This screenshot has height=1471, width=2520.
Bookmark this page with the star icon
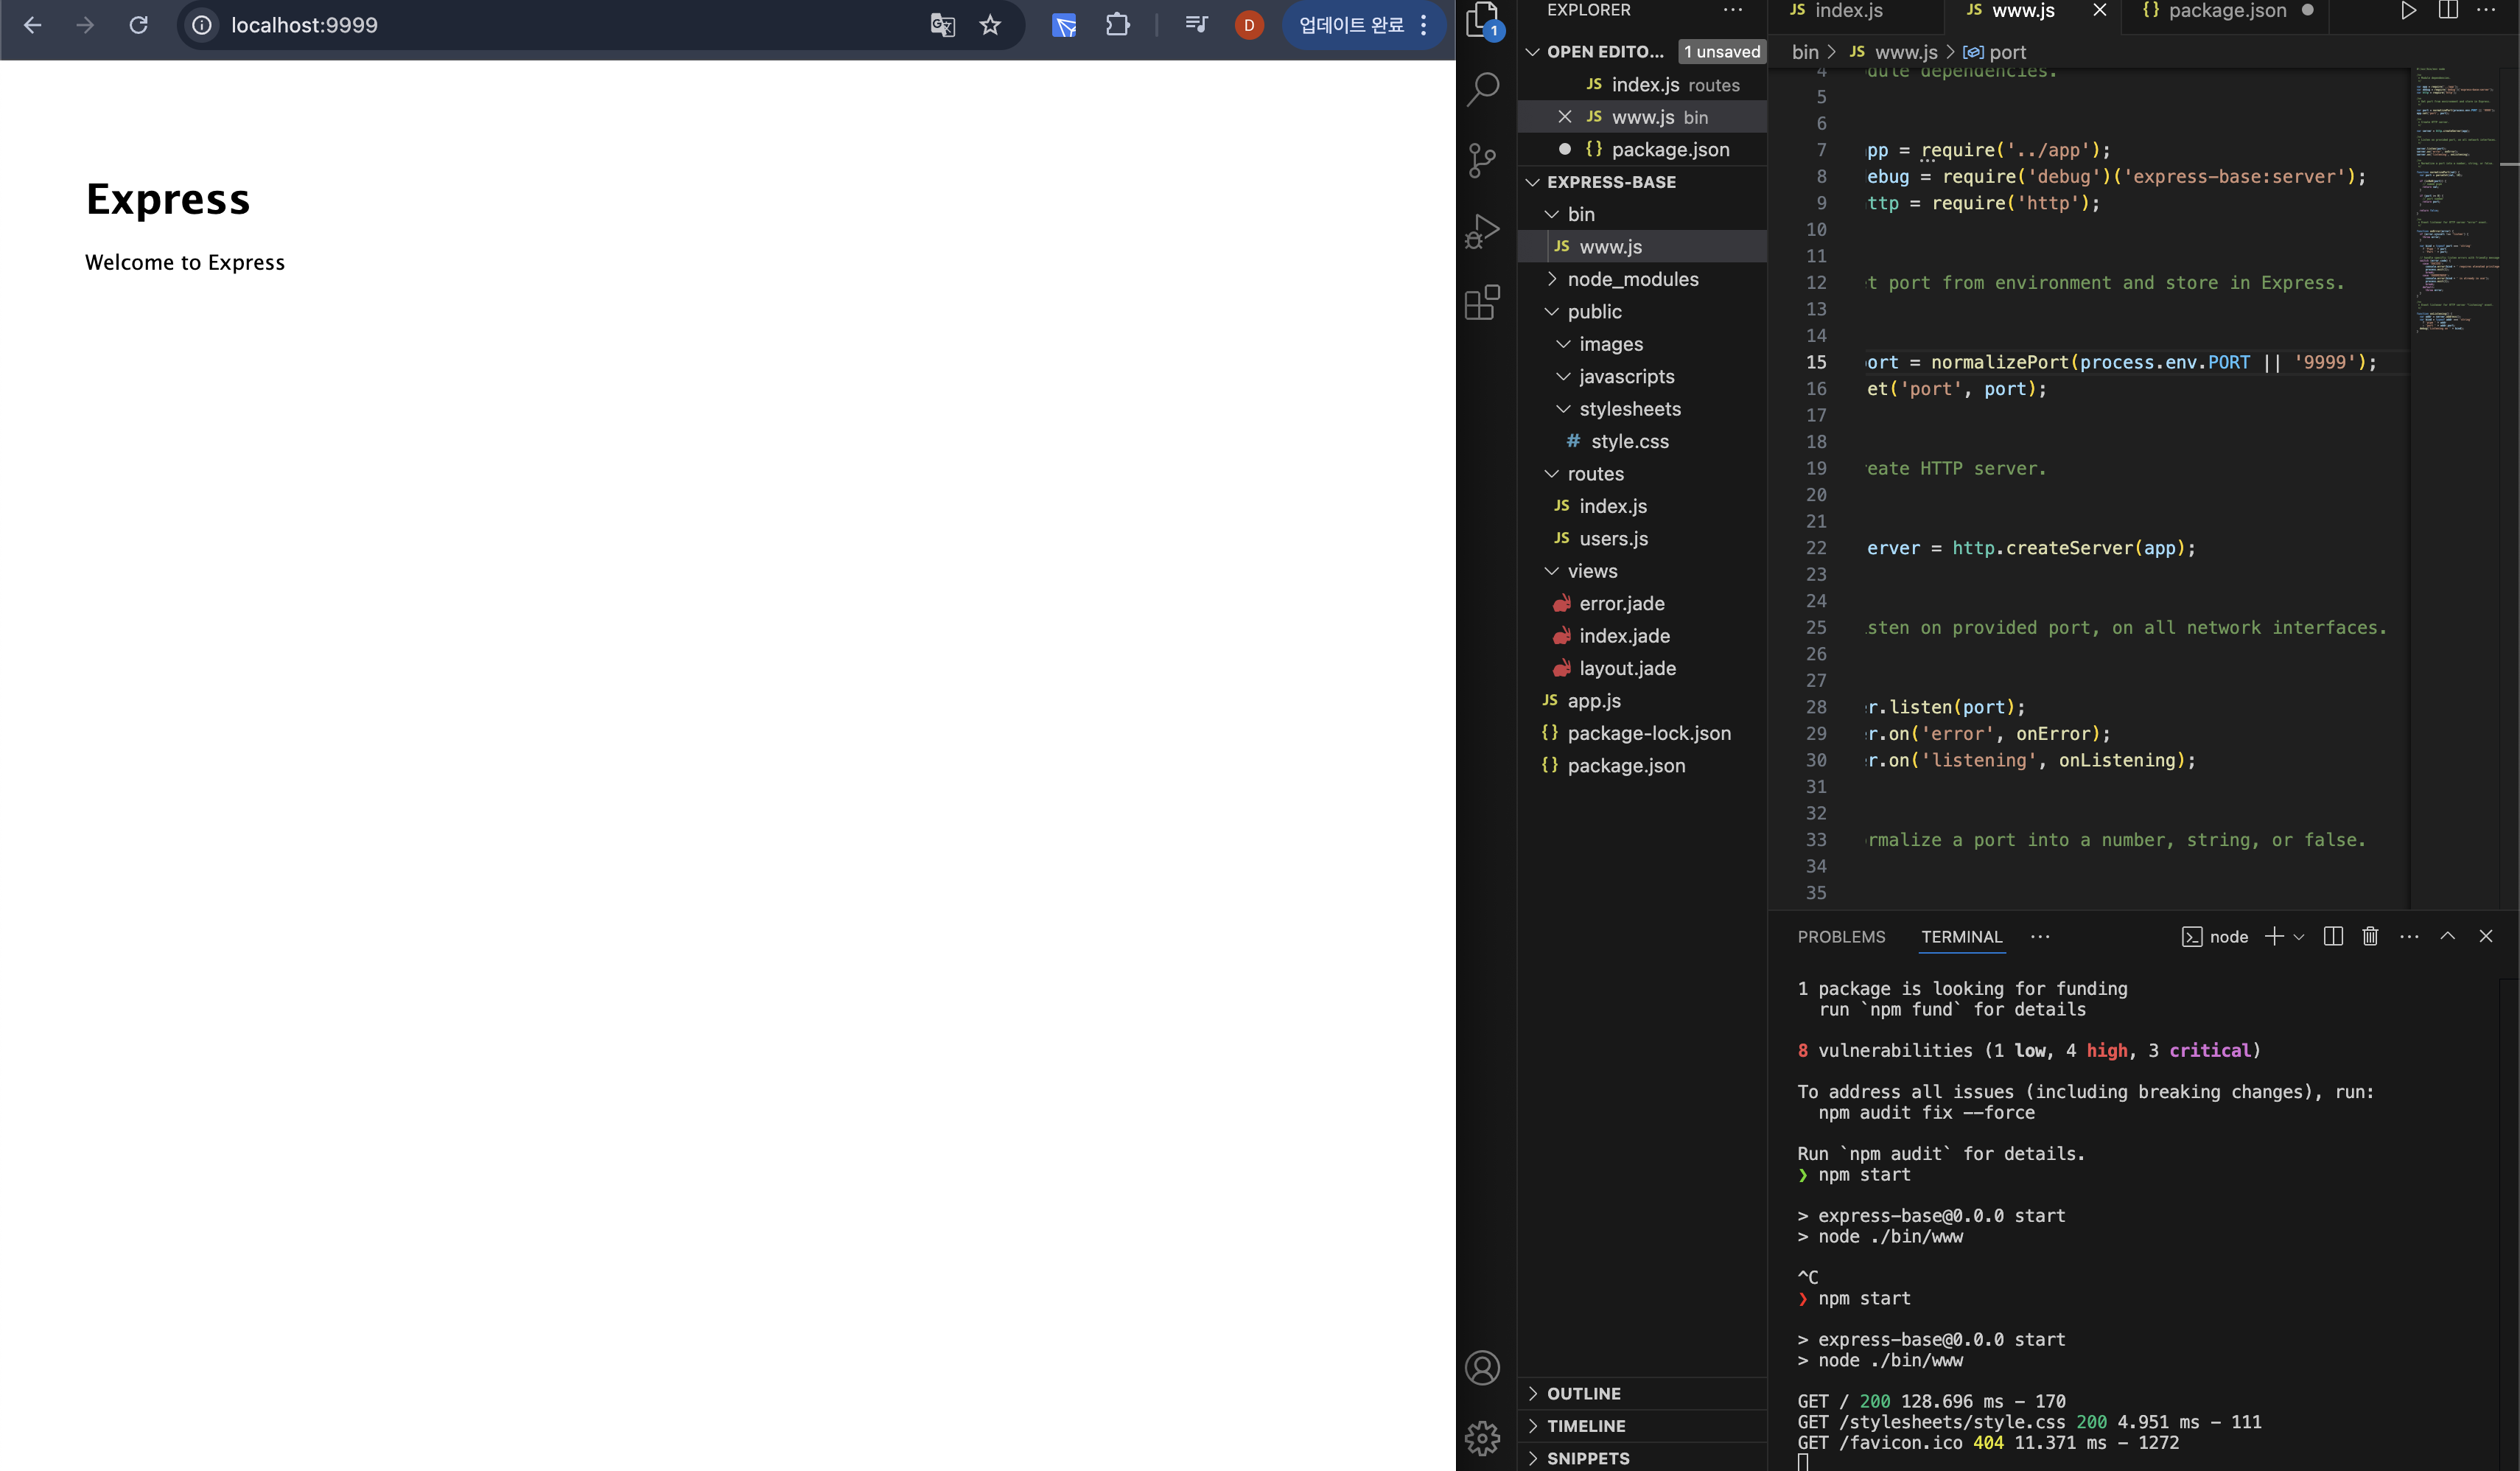click(x=990, y=25)
